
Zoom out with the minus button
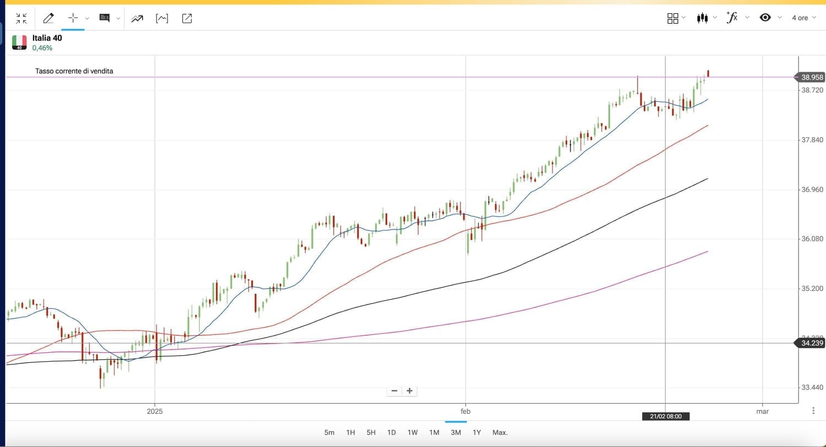click(x=394, y=391)
